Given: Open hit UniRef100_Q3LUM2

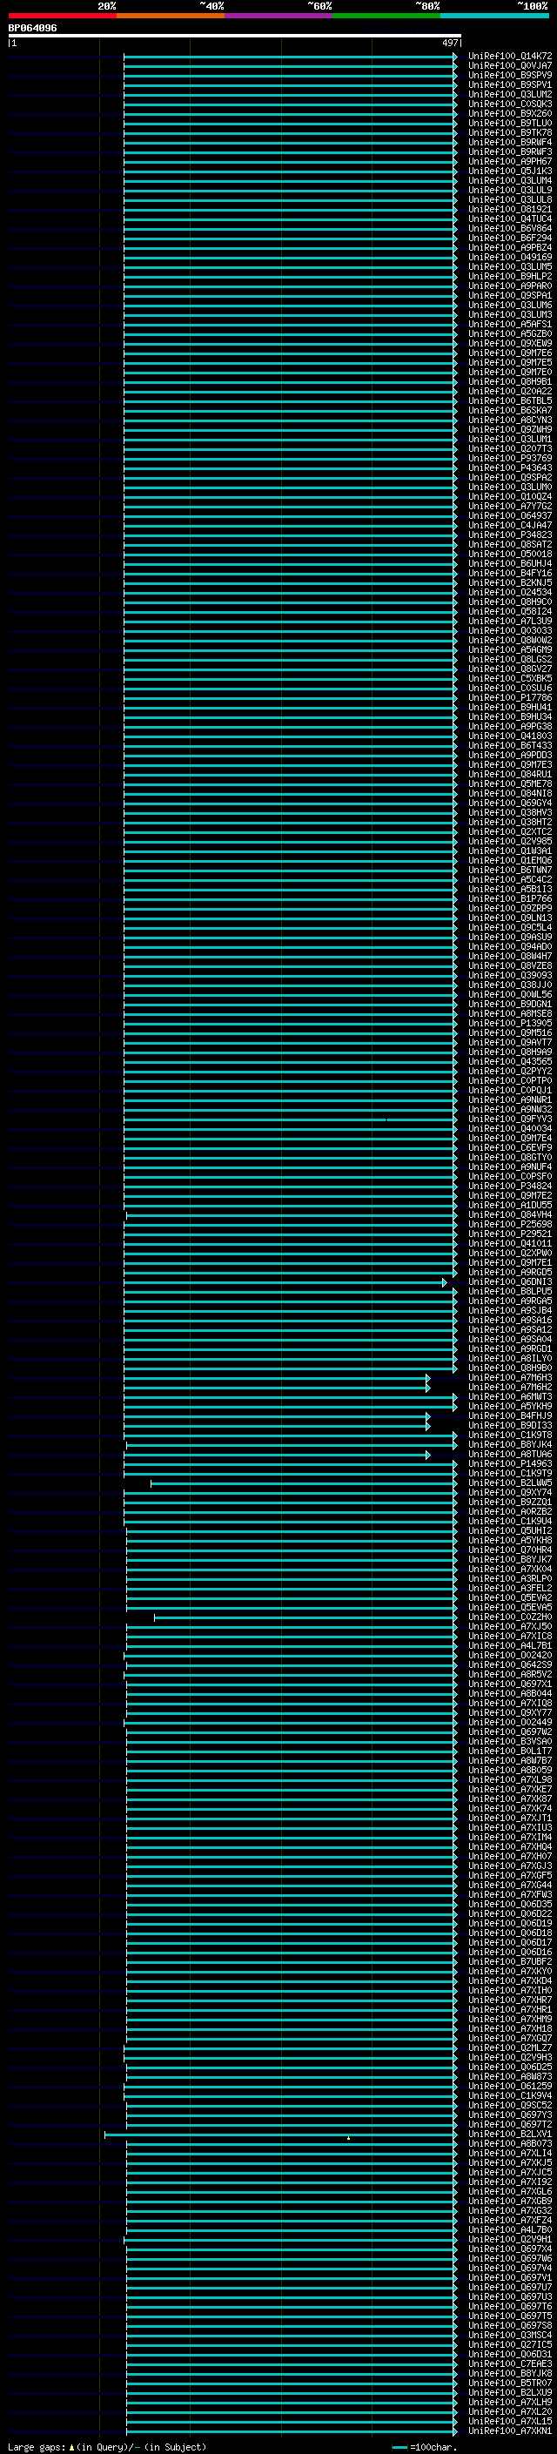Looking at the screenshot, I should 510,94.
